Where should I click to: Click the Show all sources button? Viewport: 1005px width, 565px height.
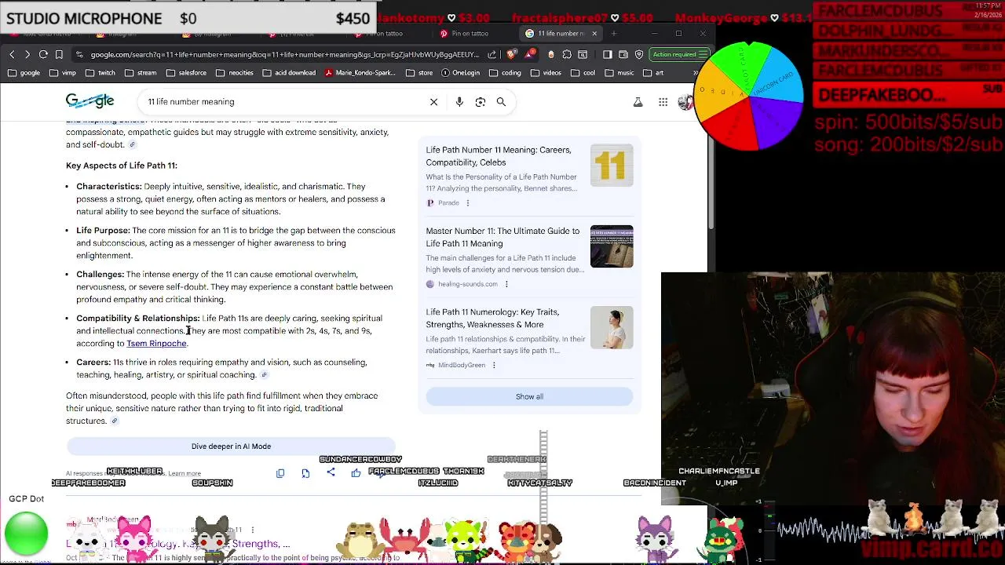[529, 396]
